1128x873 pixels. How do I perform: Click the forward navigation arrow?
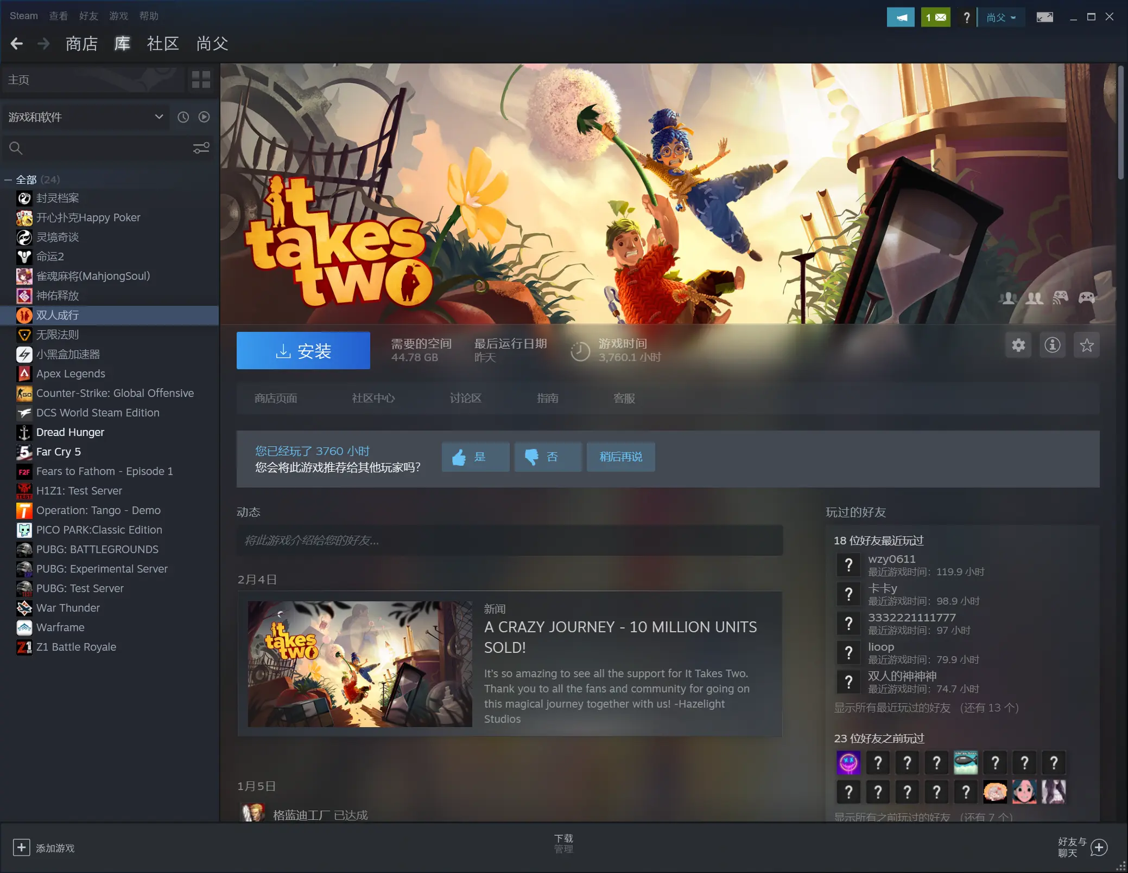(x=43, y=43)
